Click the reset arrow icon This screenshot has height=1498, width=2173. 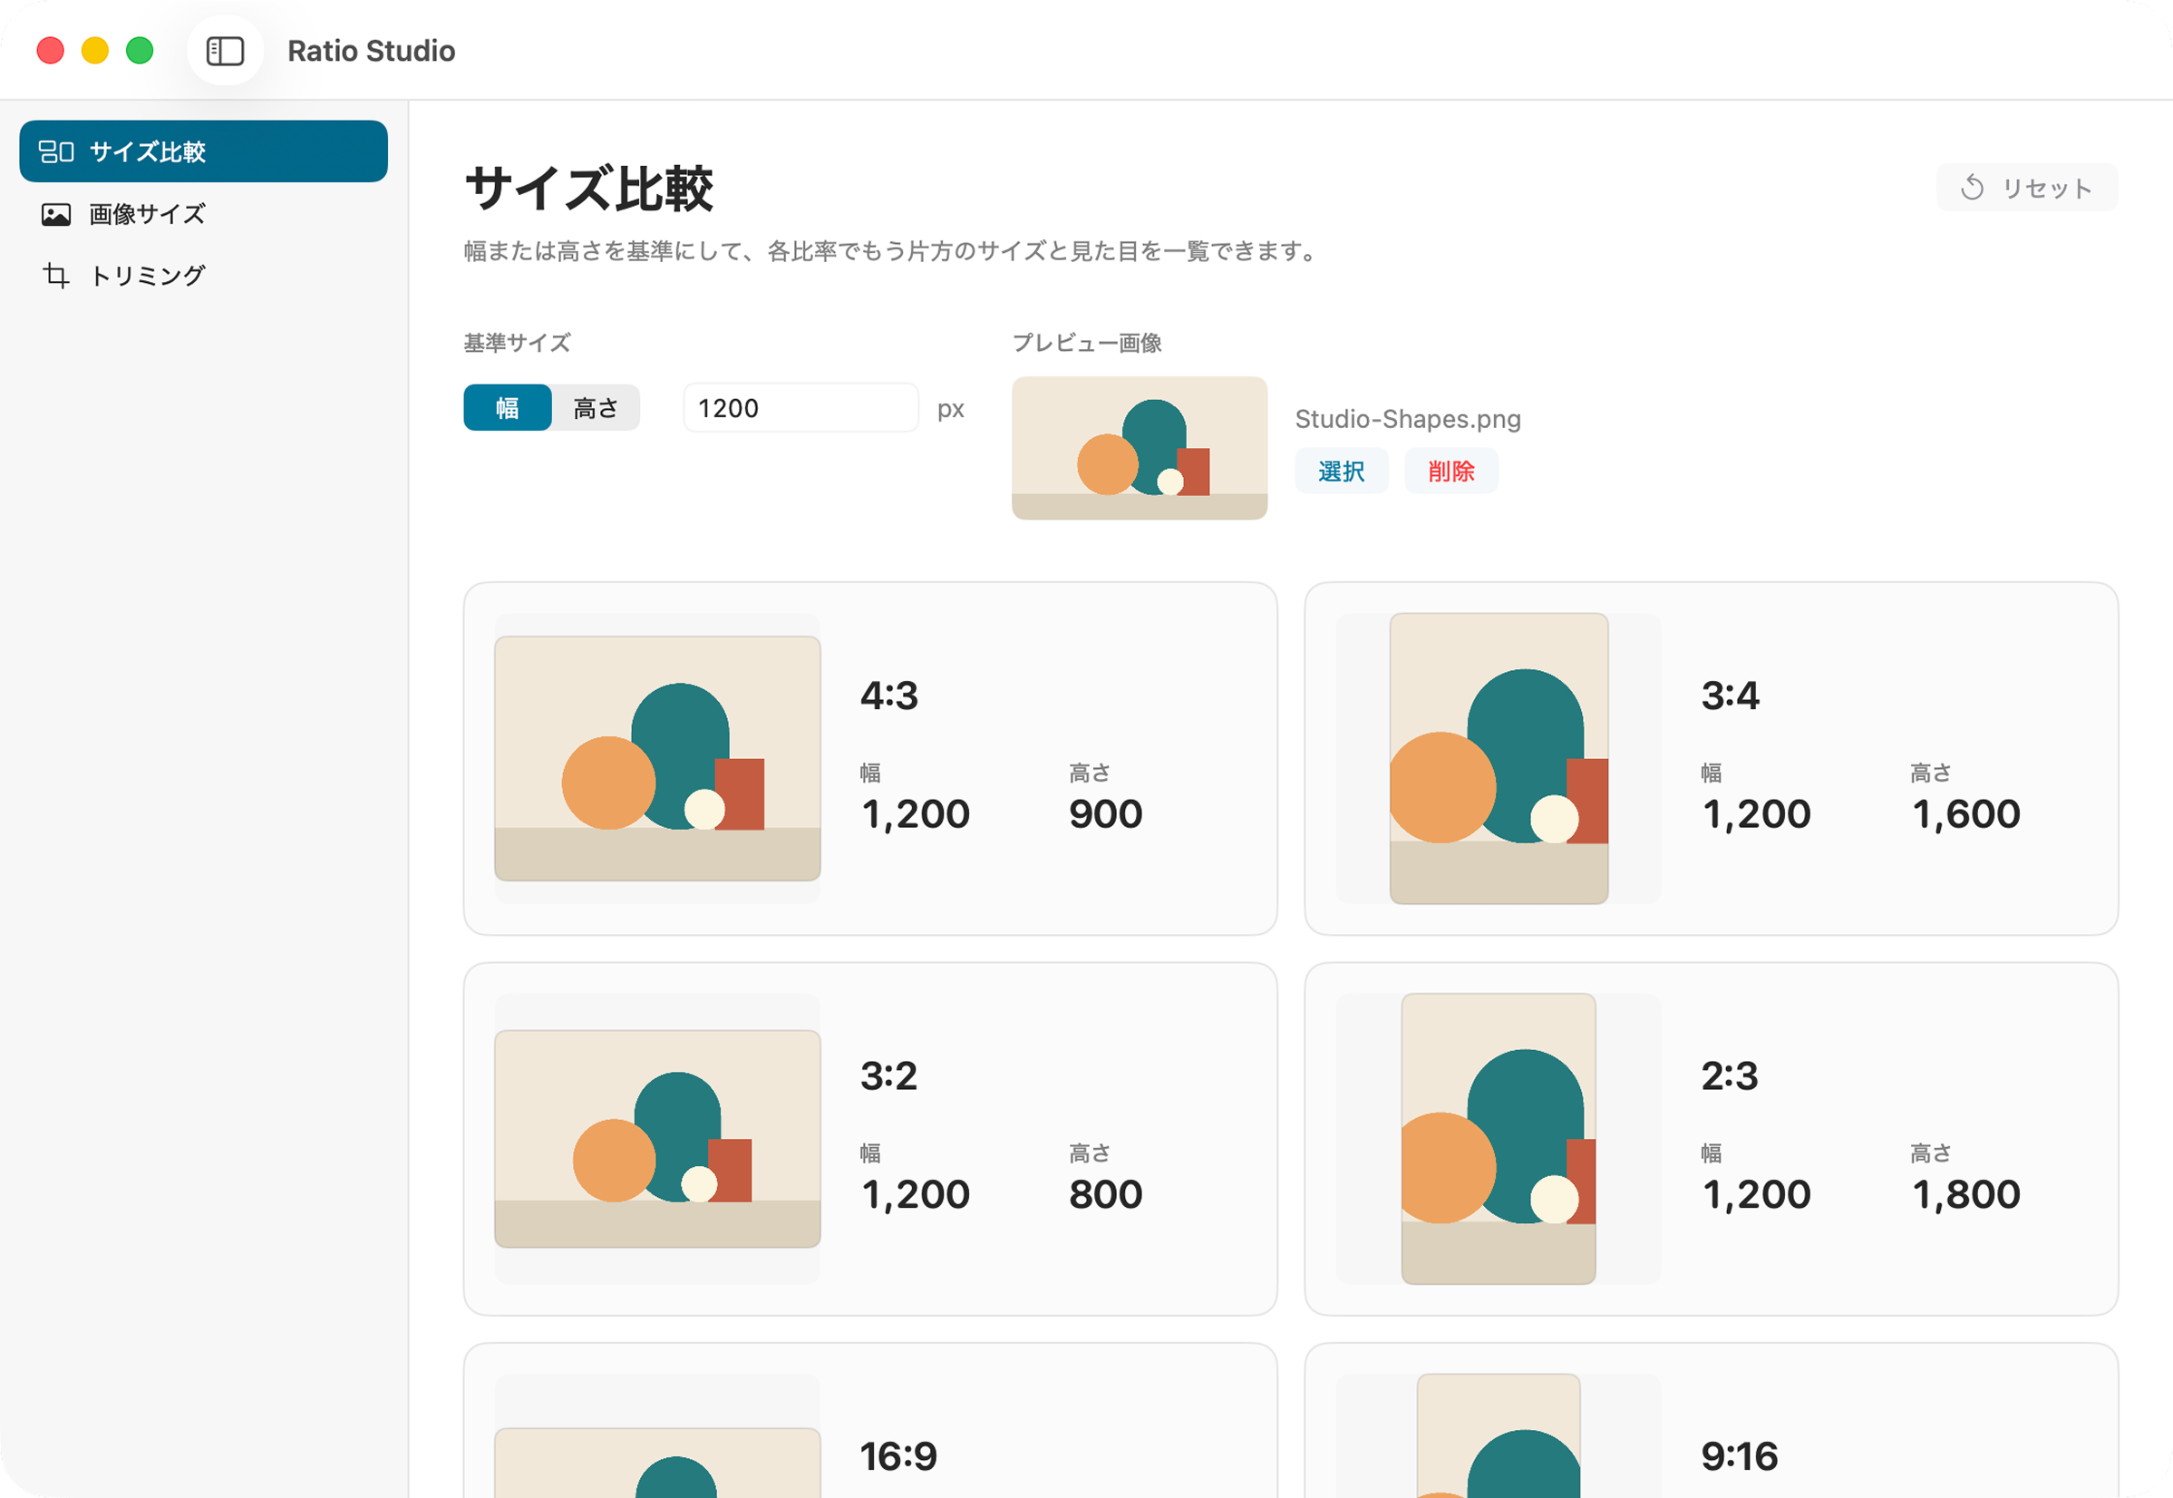(1973, 188)
